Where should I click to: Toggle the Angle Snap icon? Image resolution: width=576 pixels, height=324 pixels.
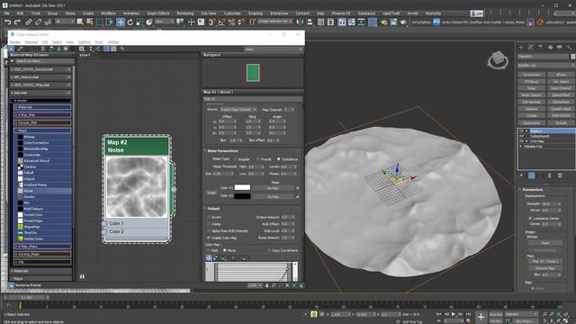click(221, 22)
